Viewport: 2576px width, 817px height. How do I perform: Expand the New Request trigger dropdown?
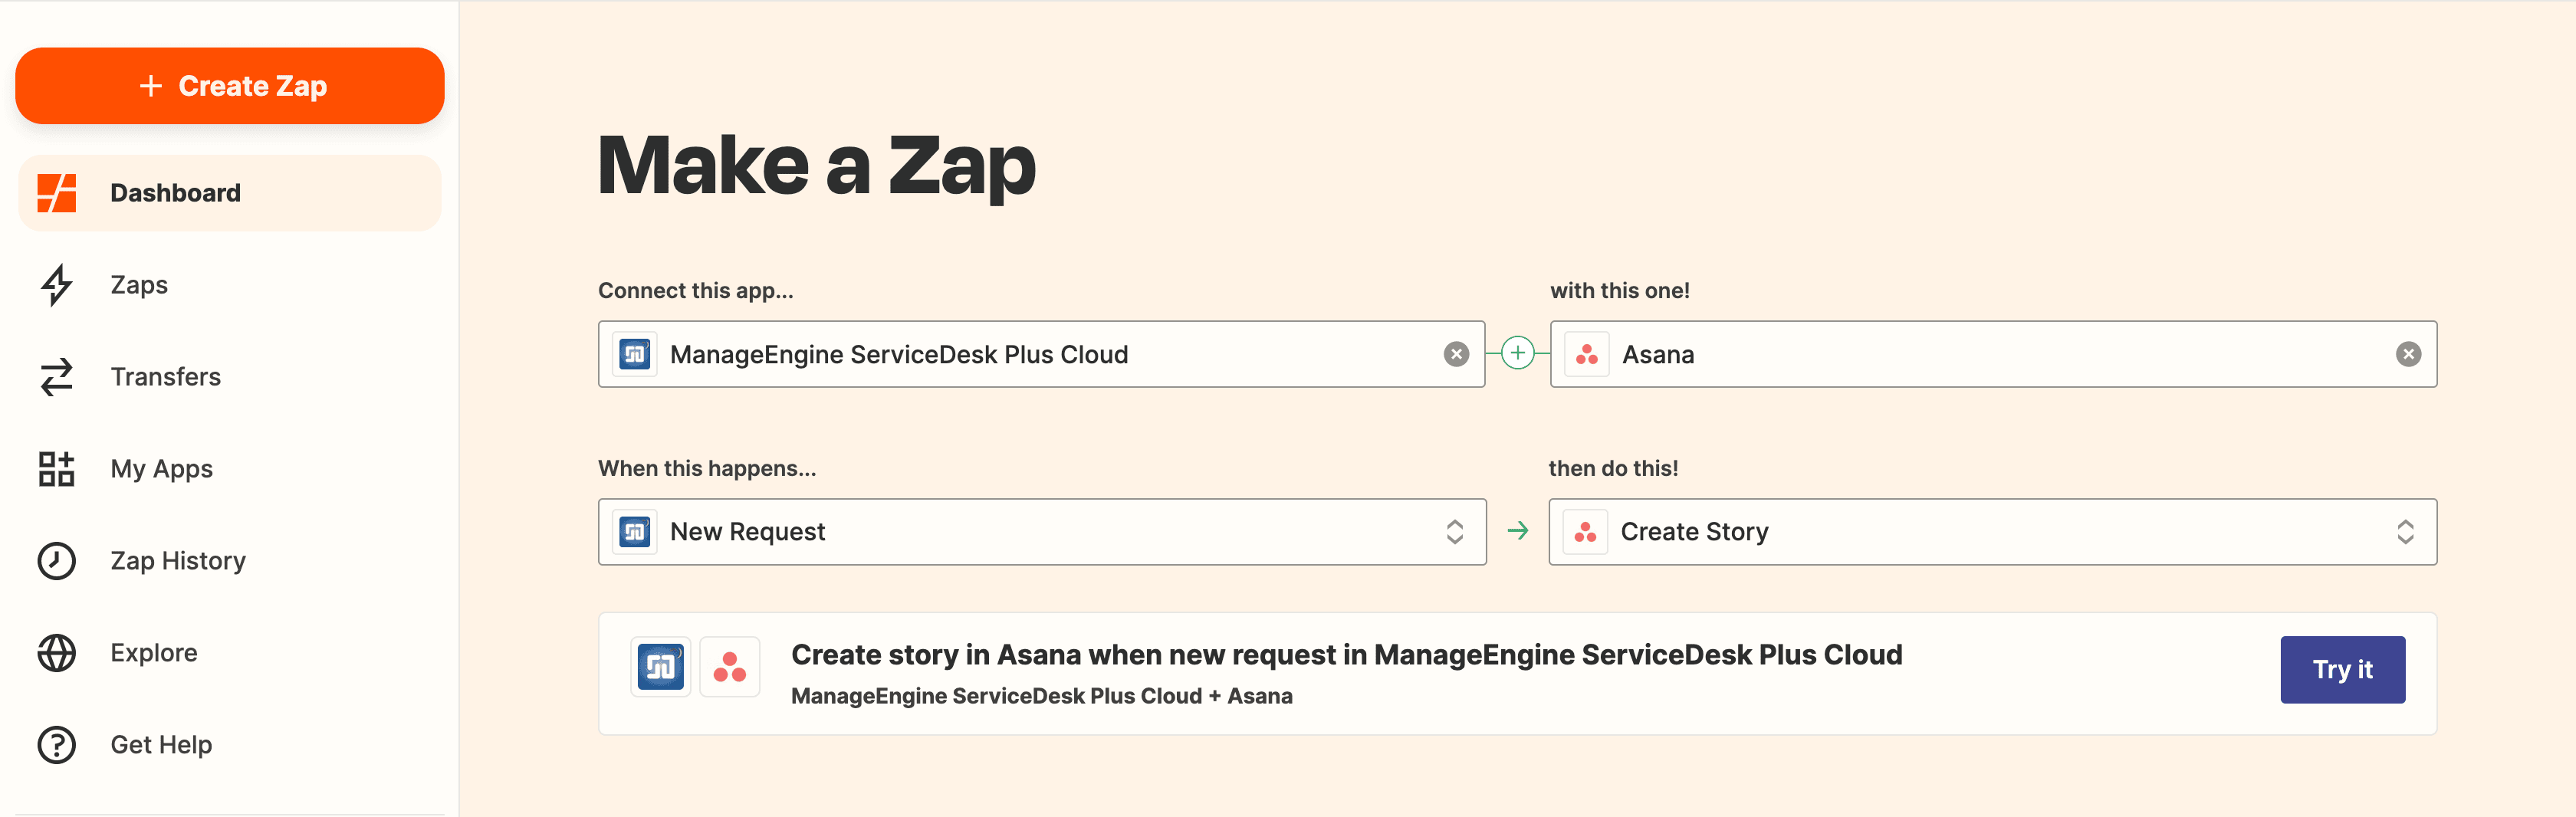(x=1454, y=532)
